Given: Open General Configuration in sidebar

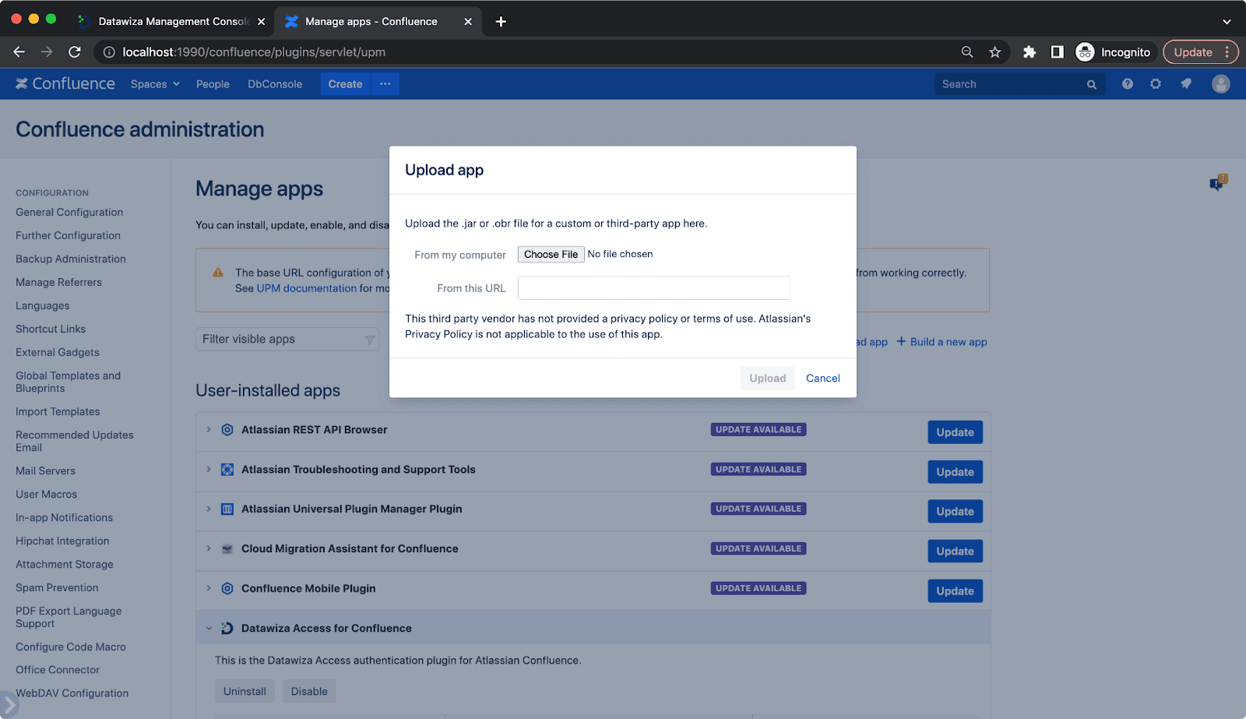Looking at the screenshot, I should 69,212.
